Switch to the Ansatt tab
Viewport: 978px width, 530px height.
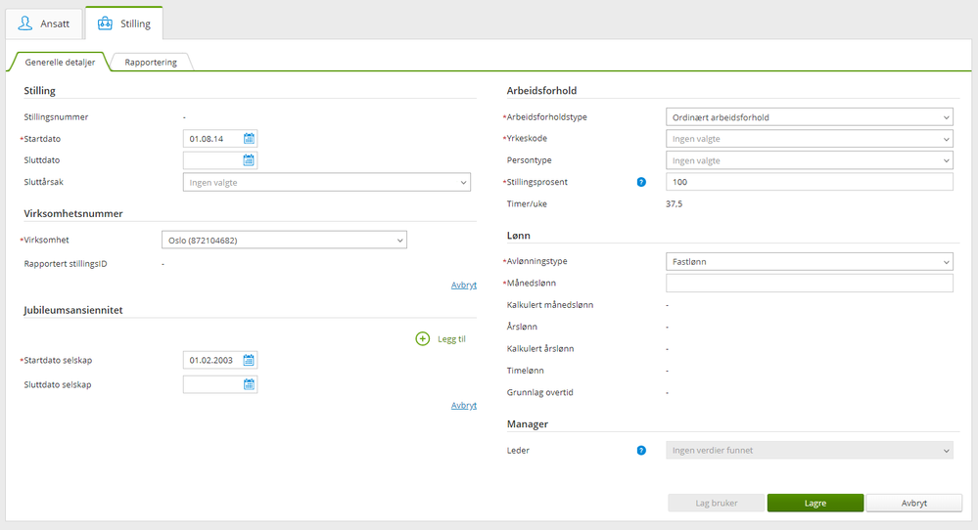coord(43,22)
